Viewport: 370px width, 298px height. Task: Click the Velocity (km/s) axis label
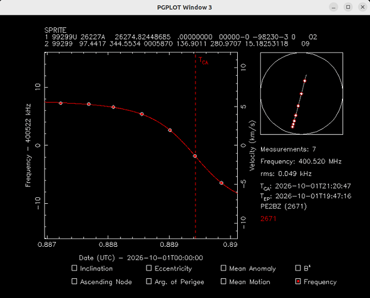coord(252,145)
